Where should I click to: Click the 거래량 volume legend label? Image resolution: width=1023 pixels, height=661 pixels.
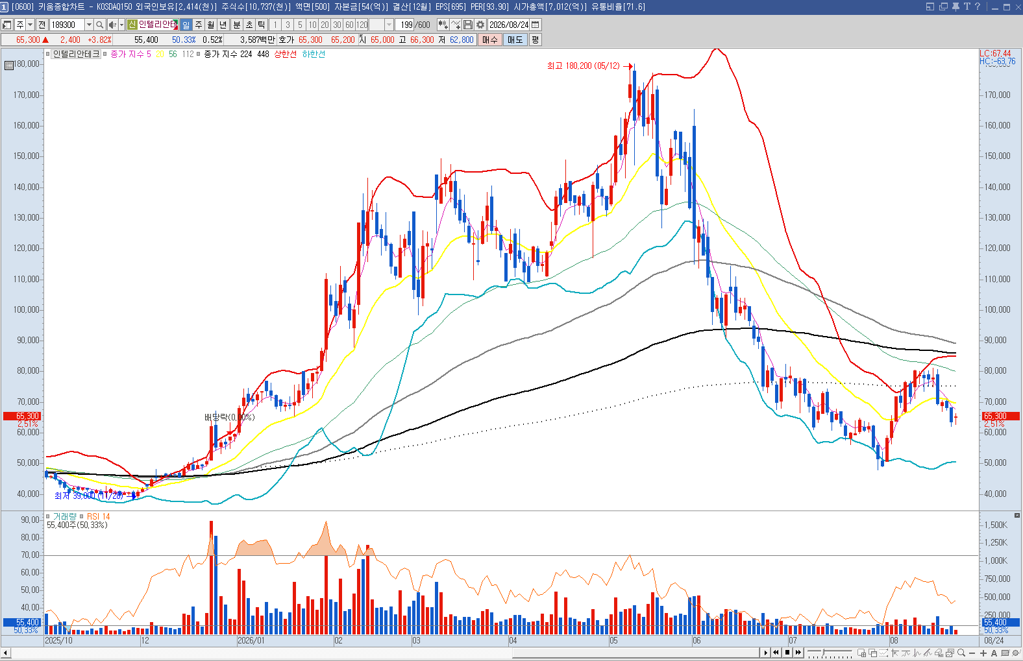64,516
